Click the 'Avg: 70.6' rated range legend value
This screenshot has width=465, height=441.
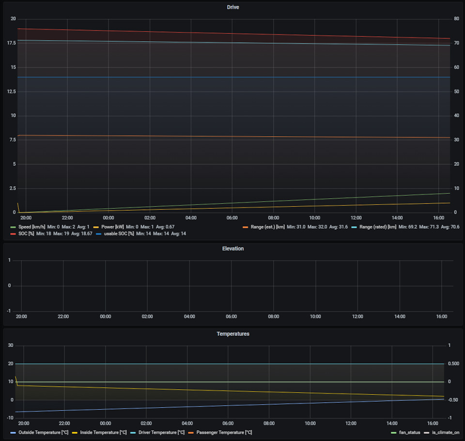tap(450, 227)
